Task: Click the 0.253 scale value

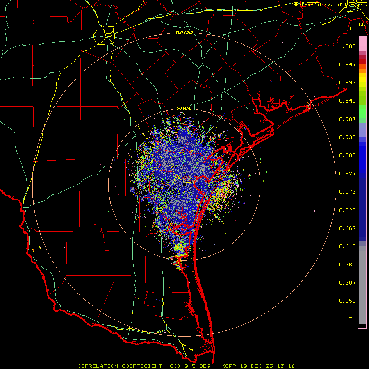Action: tap(347, 301)
